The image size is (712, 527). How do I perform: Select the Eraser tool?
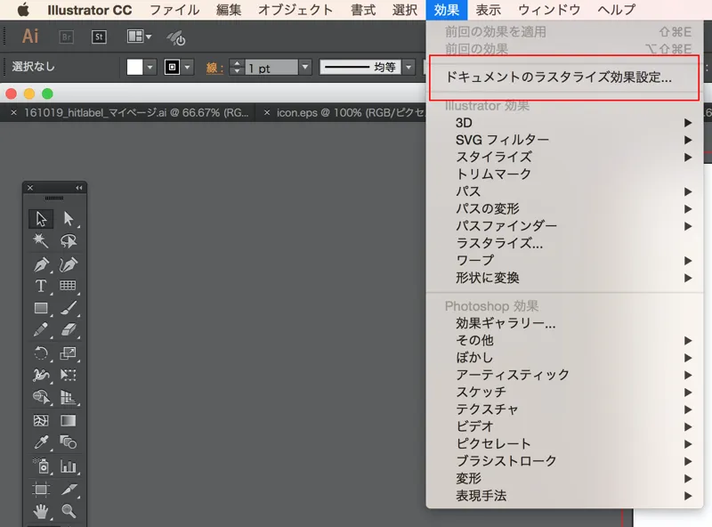(69, 329)
